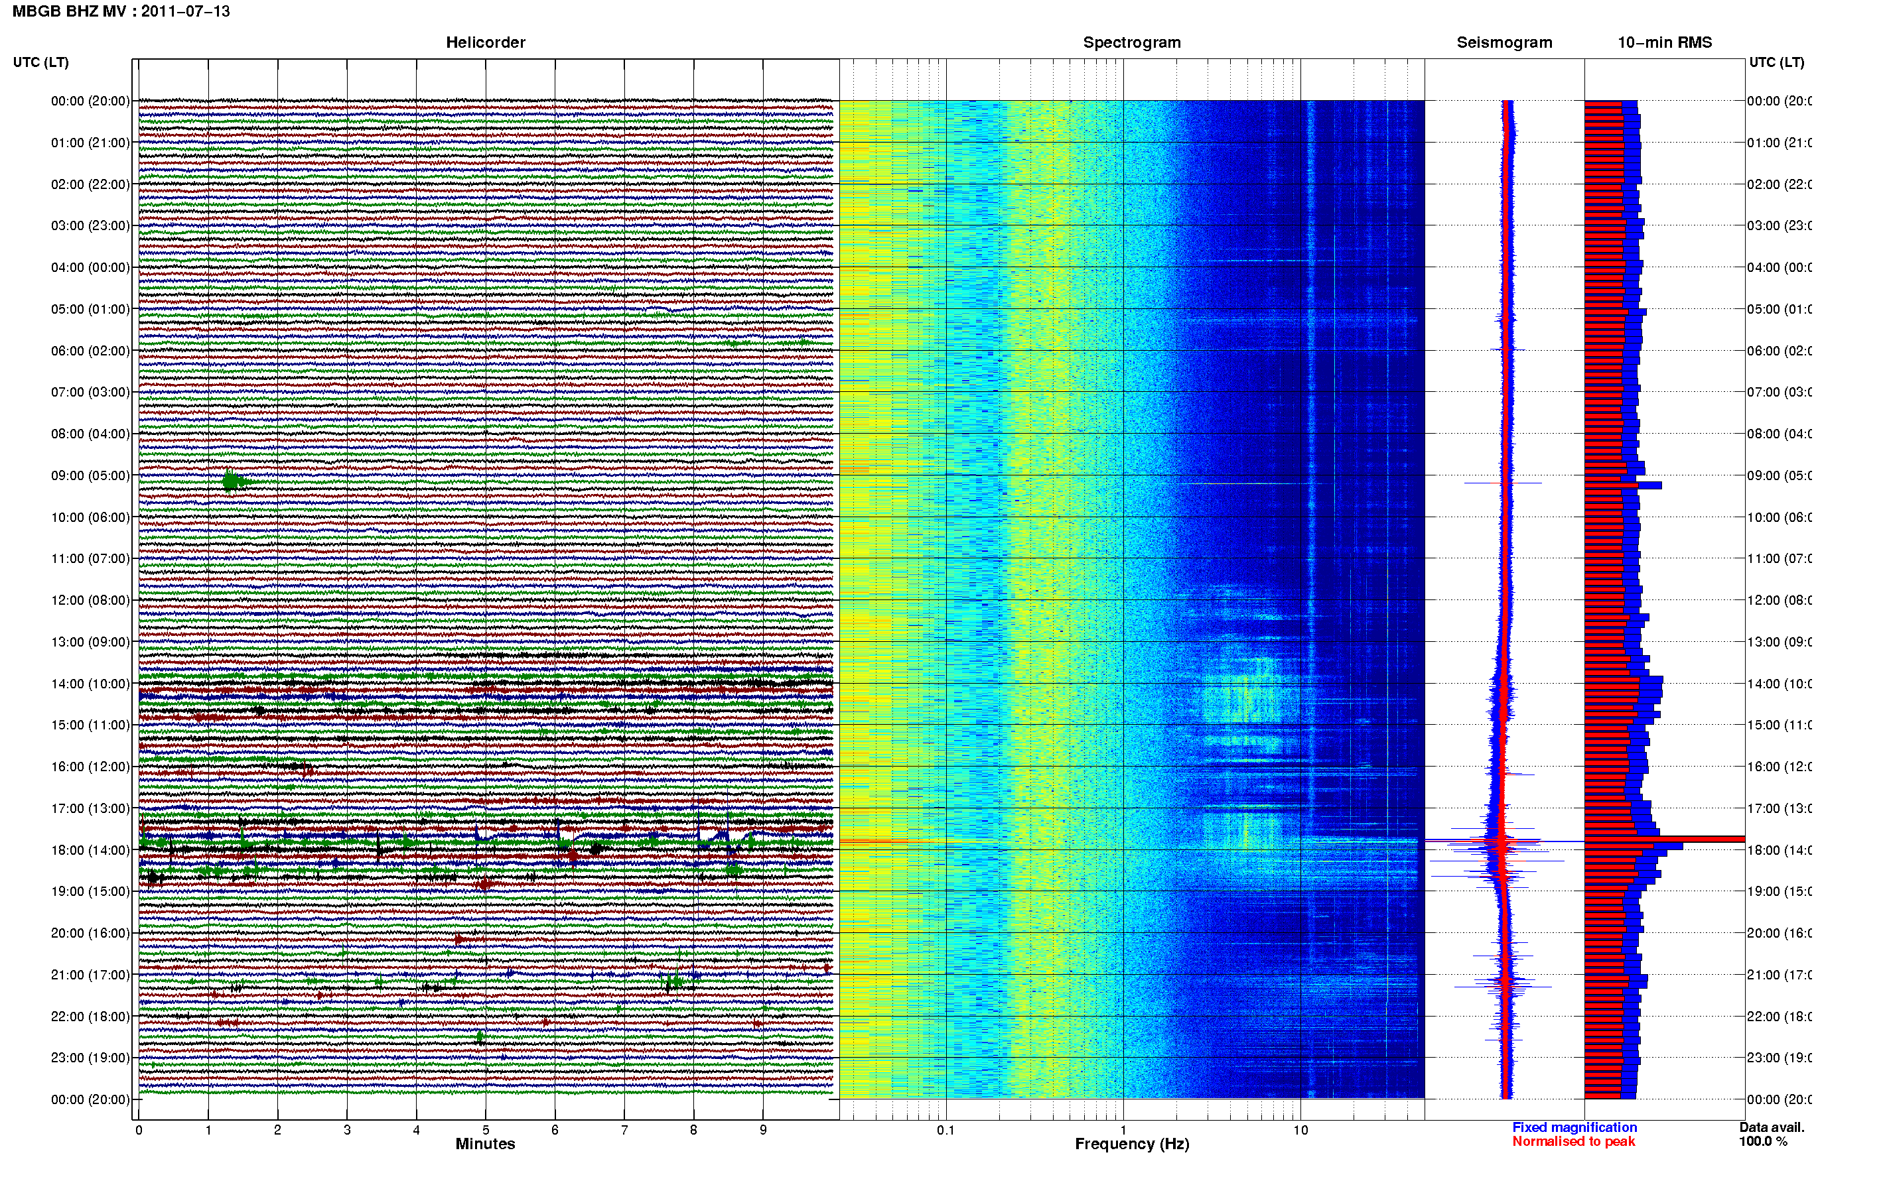Click helicorder time label '07:00 (03:00)'
Screen dimensions: 1887x1179
90,392
